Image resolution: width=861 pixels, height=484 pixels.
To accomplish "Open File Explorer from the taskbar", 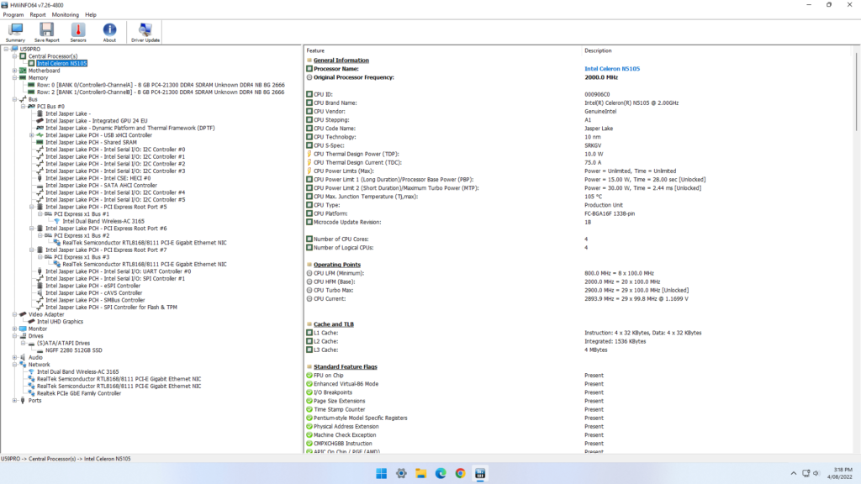I will coord(420,473).
